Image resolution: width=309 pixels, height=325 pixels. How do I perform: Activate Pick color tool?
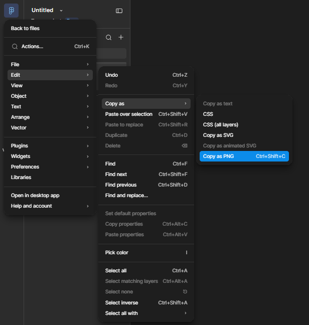(x=146, y=253)
